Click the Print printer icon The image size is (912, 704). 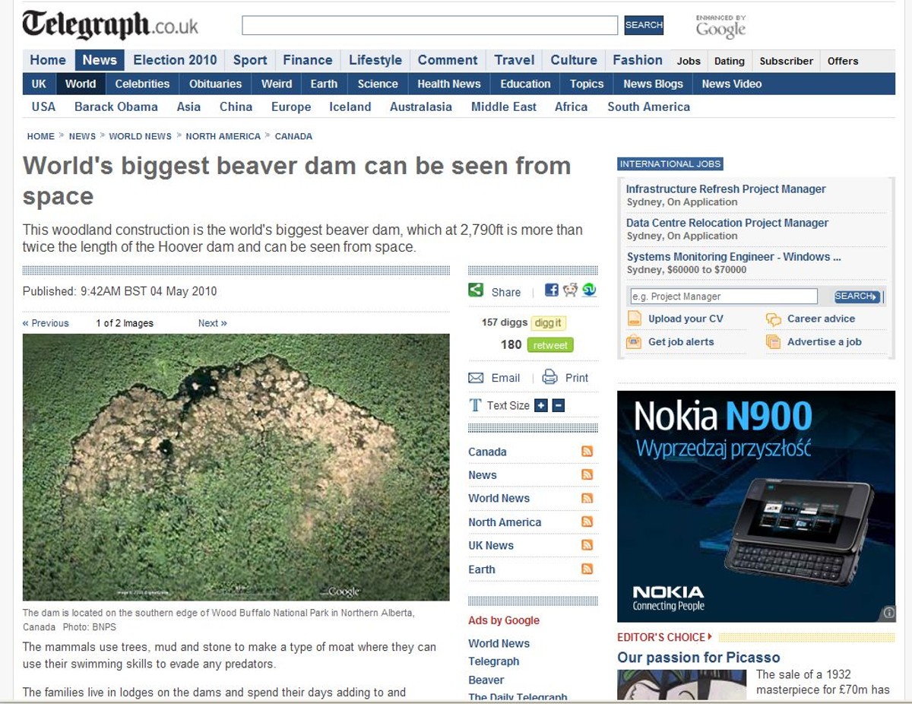coord(550,377)
